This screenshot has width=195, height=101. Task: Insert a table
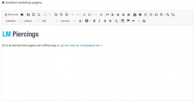tap(123, 21)
